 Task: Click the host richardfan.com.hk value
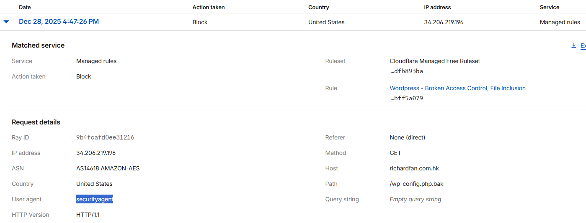(414, 168)
